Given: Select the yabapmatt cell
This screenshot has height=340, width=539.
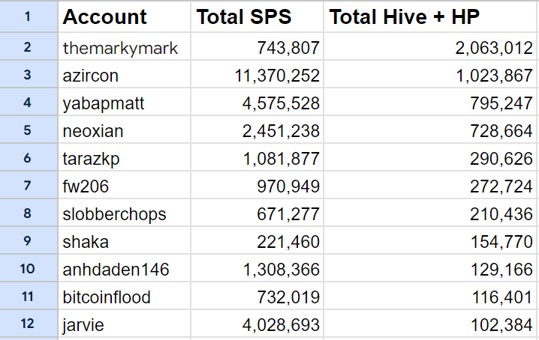Looking at the screenshot, I should pyautogui.click(x=104, y=103).
